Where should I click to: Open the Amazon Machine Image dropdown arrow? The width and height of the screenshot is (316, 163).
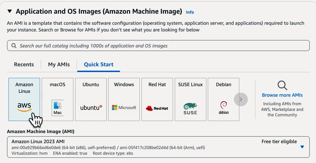[302, 147]
